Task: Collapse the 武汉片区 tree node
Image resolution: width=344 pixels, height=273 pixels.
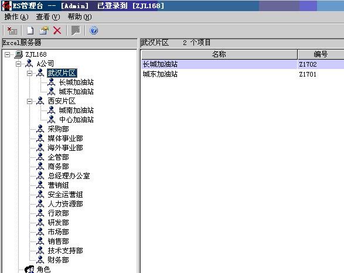Action: point(29,73)
